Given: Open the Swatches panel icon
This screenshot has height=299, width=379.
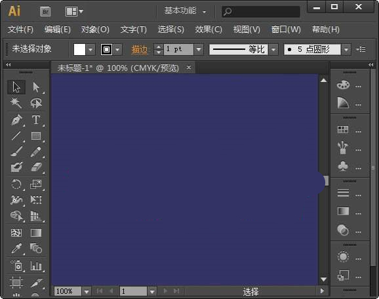Looking at the screenshot, I should [343, 130].
